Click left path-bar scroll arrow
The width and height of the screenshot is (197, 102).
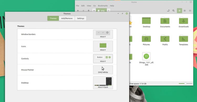point(94,10)
